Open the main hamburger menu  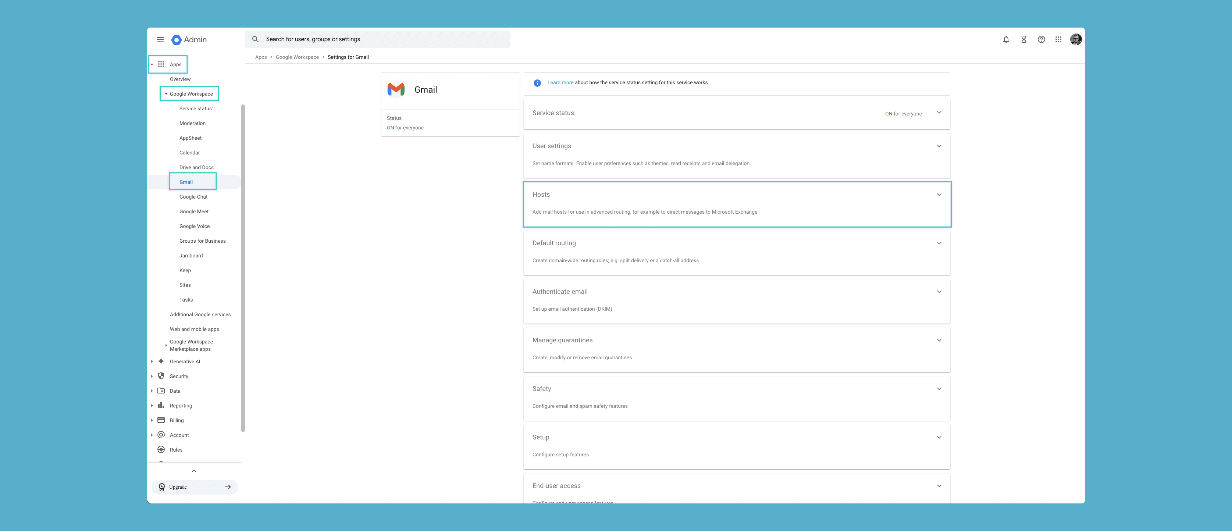point(160,39)
